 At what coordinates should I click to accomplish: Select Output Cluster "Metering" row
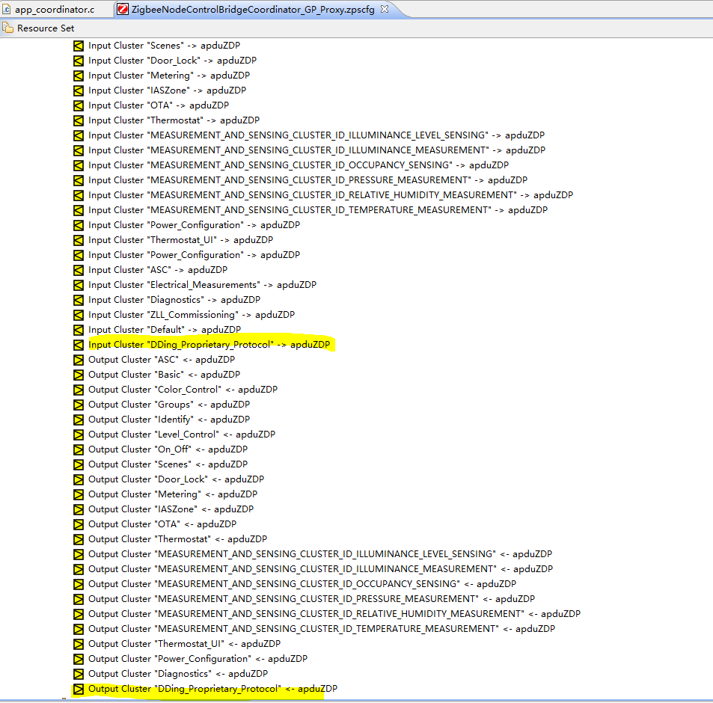pos(165,494)
